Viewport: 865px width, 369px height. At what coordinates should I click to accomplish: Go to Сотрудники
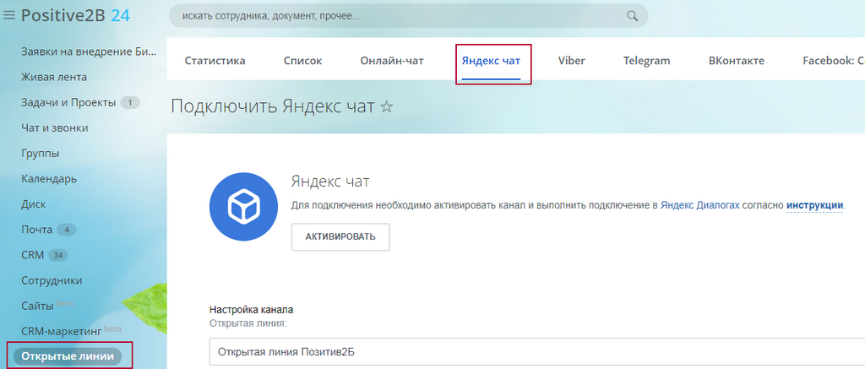(52, 280)
